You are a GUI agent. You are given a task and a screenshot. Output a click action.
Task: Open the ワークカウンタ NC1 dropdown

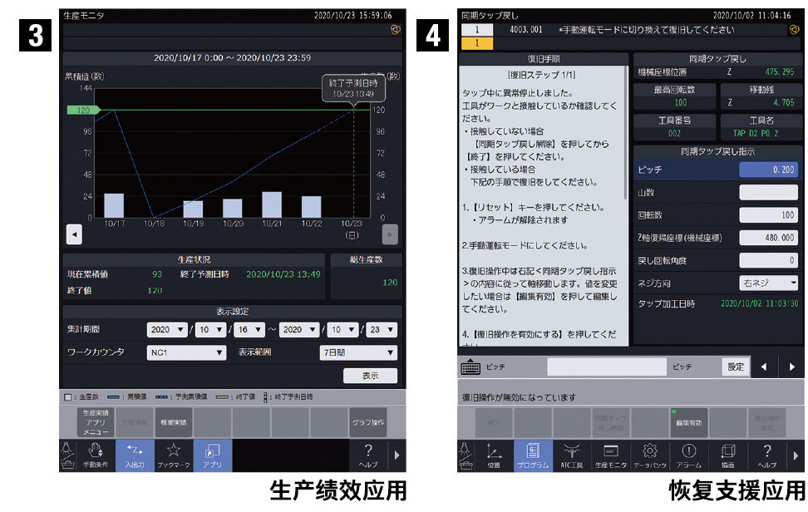(187, 352)
